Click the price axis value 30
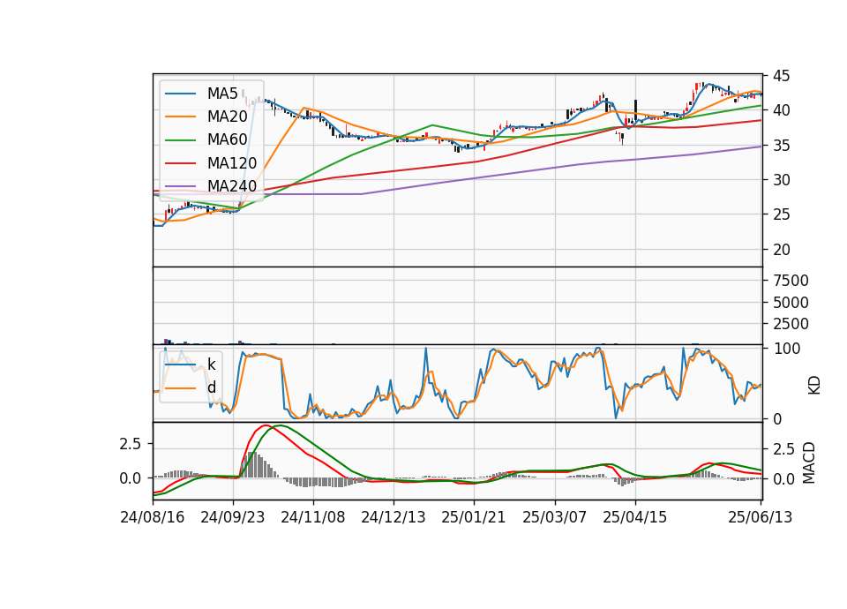This screenshot has height=609, width=847. pyautogui.click(x=781, y=180)
